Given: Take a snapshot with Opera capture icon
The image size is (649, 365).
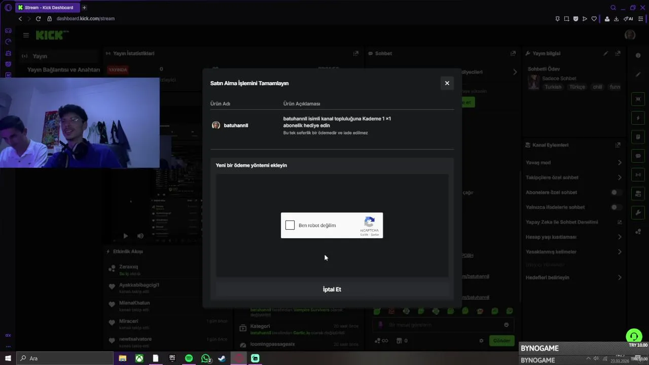Looking at the screenshot, I should click(x=566, y=19).
